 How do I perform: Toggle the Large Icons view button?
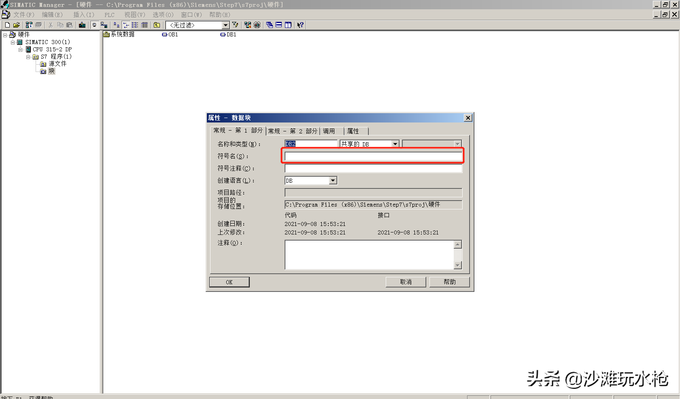click(x=117, y=25)
